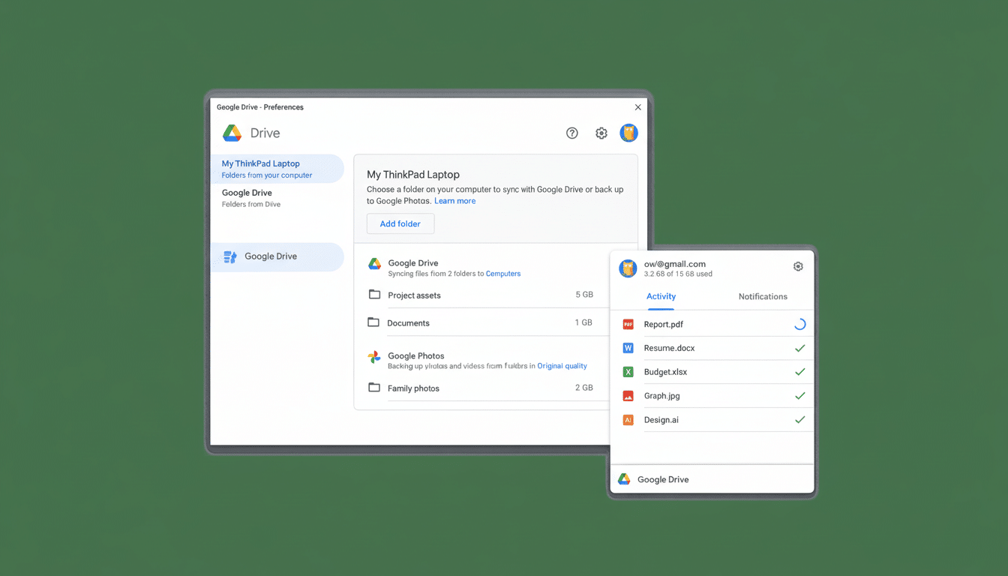Click the Add folder button
Viewport: 1008px width, 576px height.
coord(400,223)
